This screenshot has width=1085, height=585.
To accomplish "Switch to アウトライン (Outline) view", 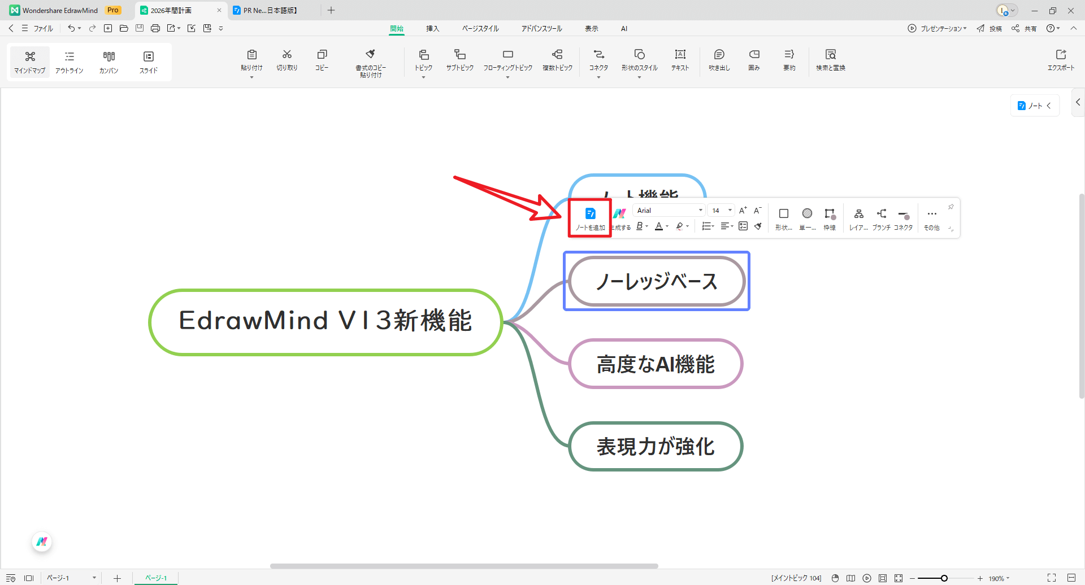I will click(x=69, y=62).
